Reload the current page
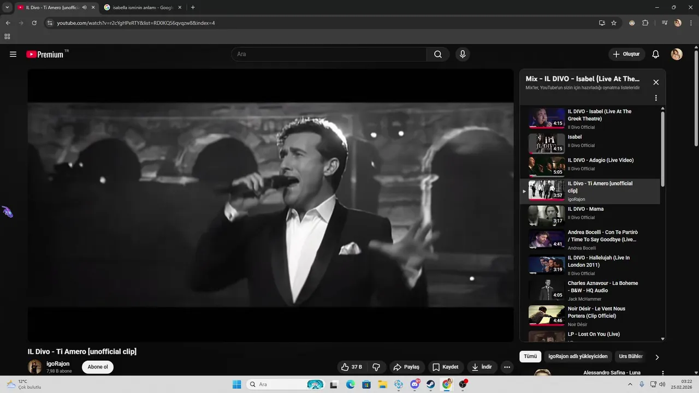699x393 pixels. [34, 23]
